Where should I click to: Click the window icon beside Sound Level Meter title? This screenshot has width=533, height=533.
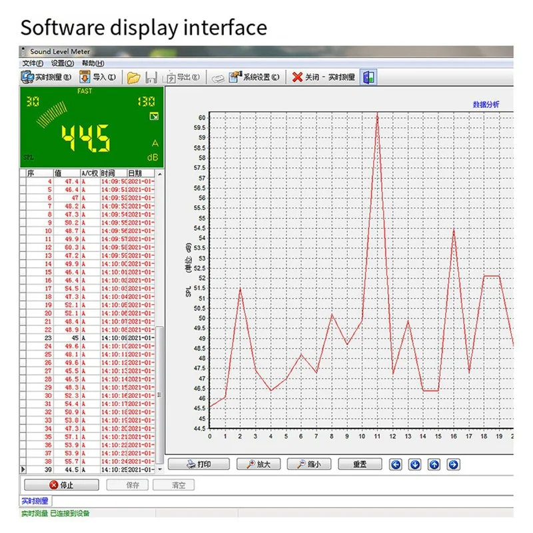tap(23, 51)
